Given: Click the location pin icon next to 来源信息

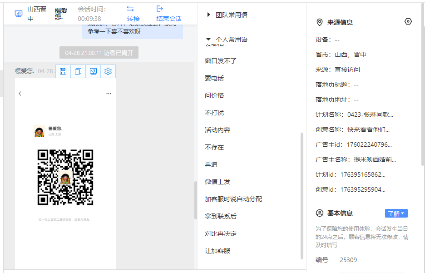Looking at the screenshot, I should pos(320,22).
